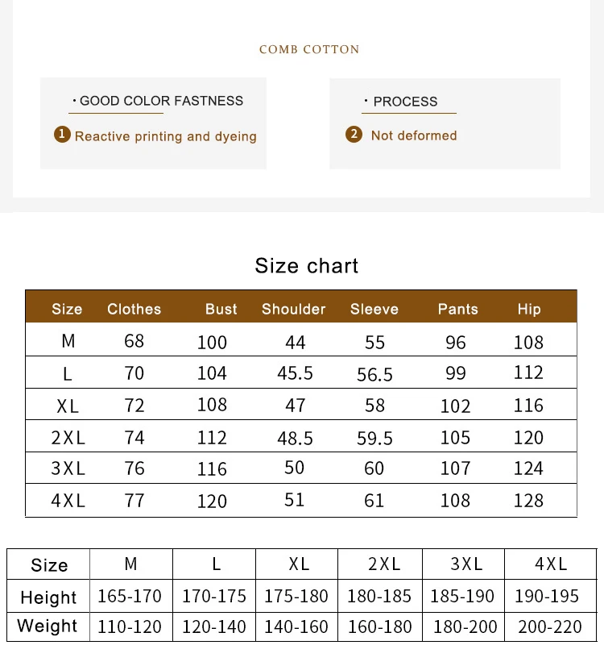
Task: Select the 200-220 weight cell
Action: tap(552, 626)
